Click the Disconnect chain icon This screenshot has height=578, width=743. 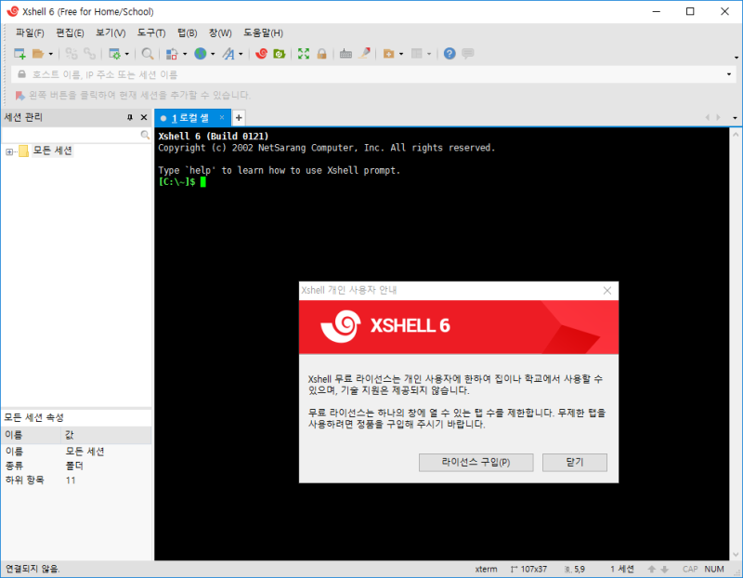pos(89,54)
